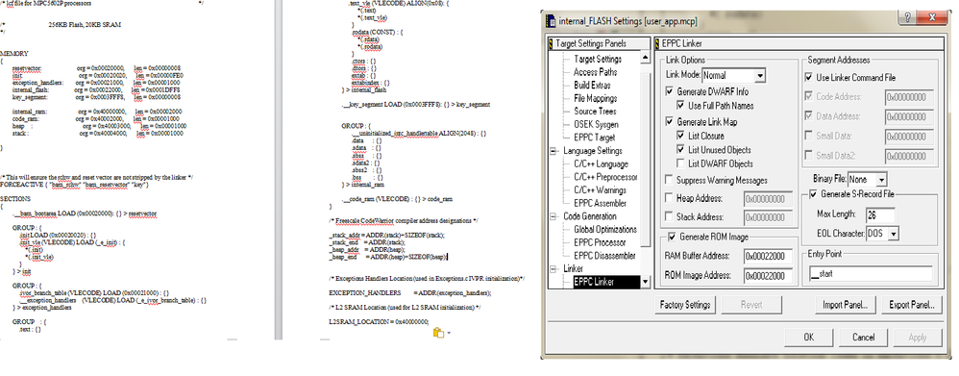Open File Mappings panel
This screenshot has width=959, height=376.
pos(595,98)
